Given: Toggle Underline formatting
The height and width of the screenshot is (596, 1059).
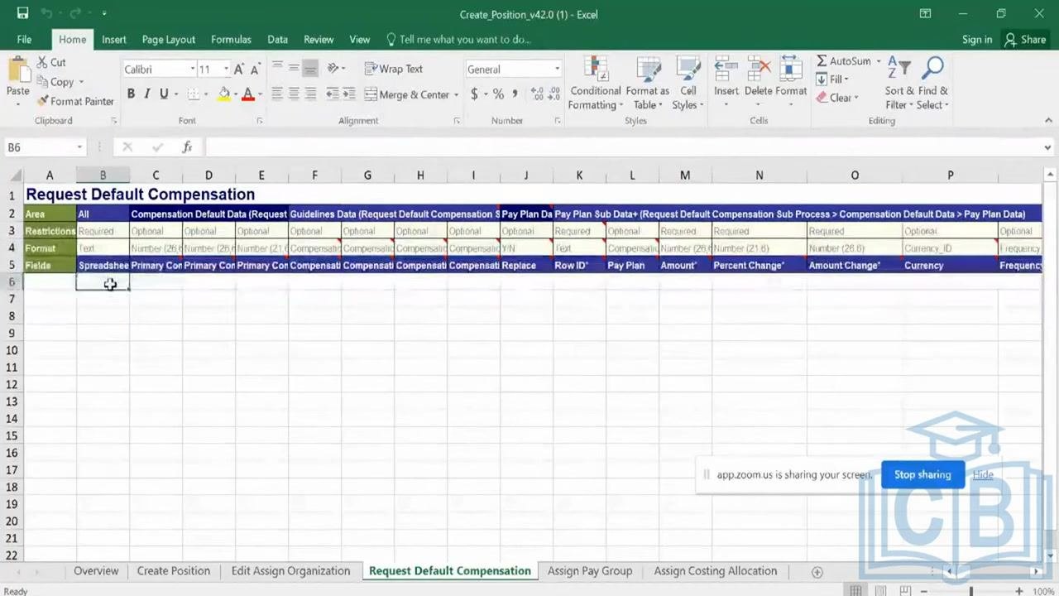Looking at the screenshot, I should 164,94.
